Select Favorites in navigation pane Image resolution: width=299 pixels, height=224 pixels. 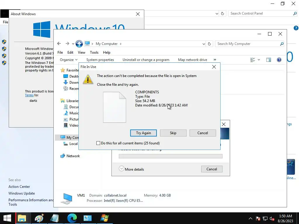pos(69,70)
